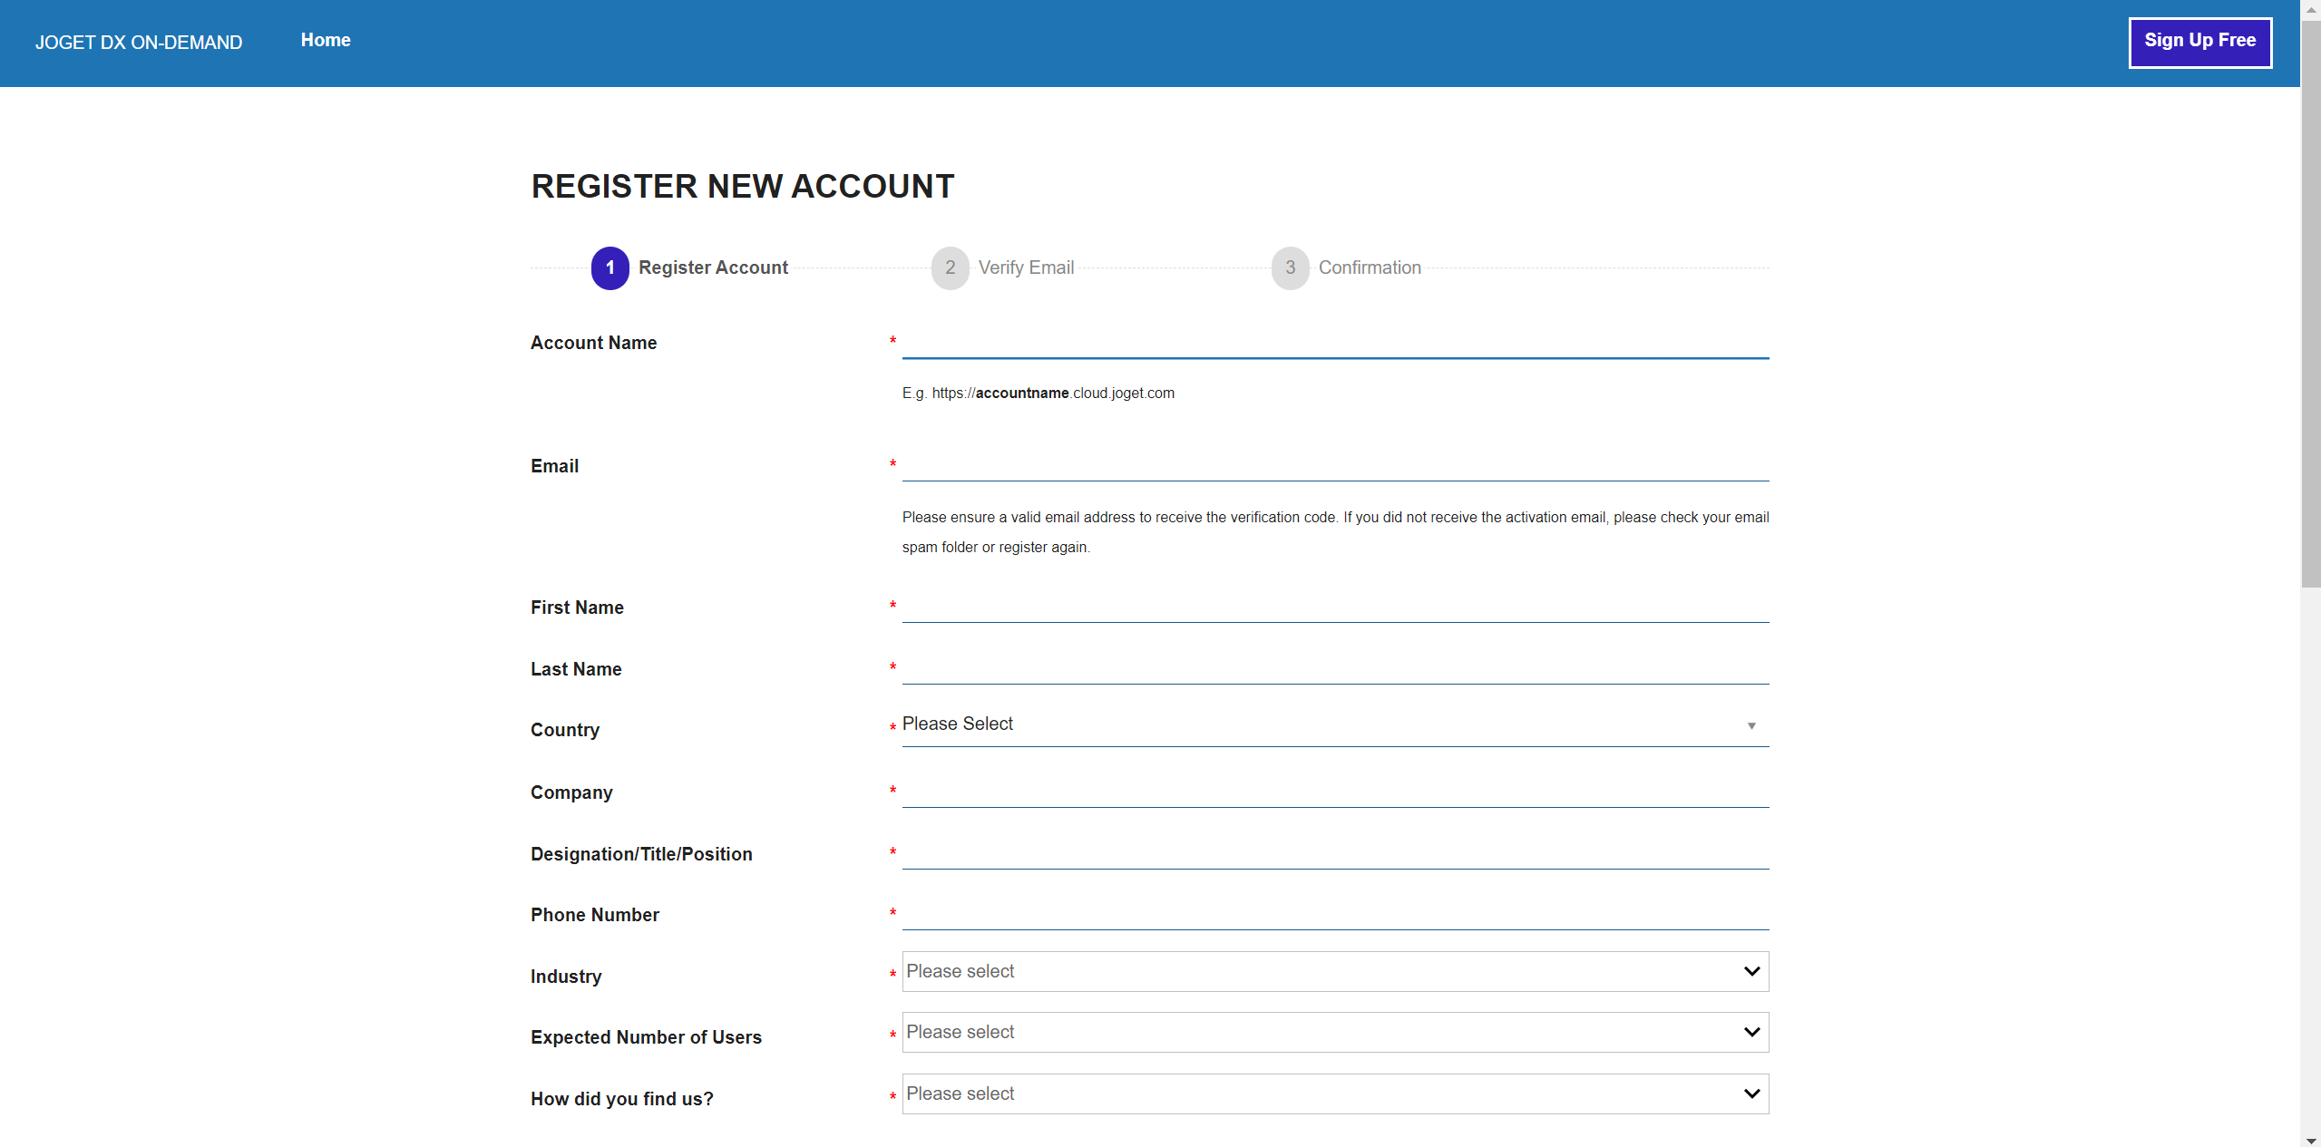The height and width of the screenshot is (1147, 2321).
Task: Expand How did you find us dropdown
Action: pos(1334,1094)
